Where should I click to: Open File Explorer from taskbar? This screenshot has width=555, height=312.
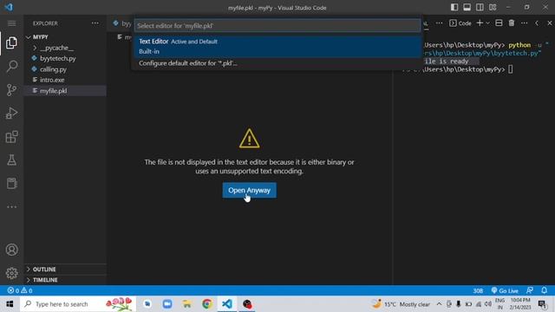point(187,304)
